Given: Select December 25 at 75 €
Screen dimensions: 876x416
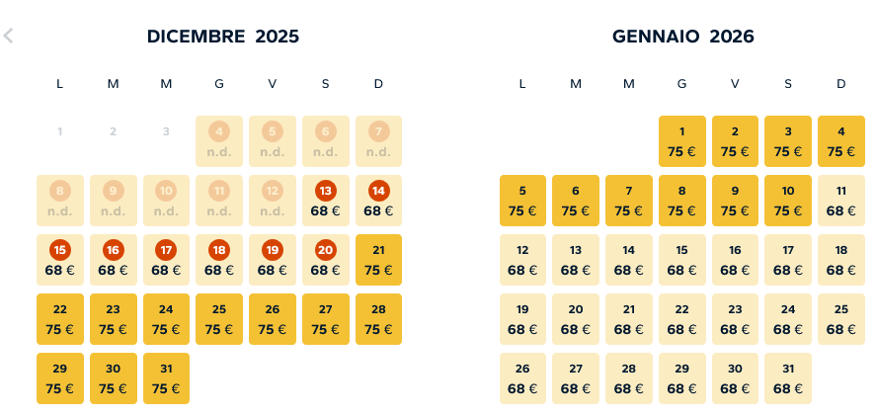Looking at the screenshot, I should click(x=219, y=319).
